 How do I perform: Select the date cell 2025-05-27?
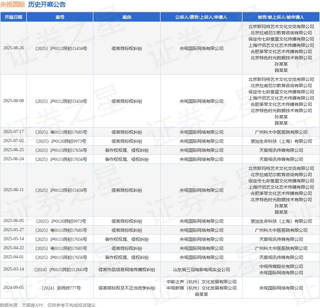[x=13, y=230]
